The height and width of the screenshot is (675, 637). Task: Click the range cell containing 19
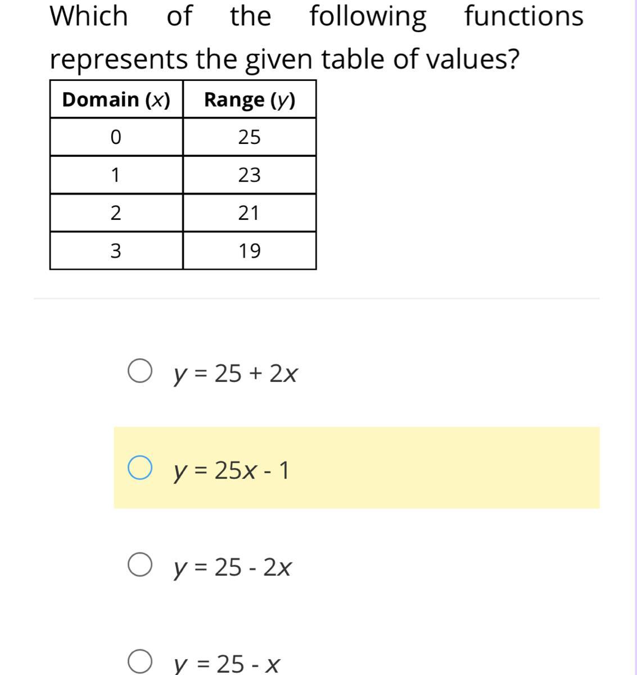250,251
